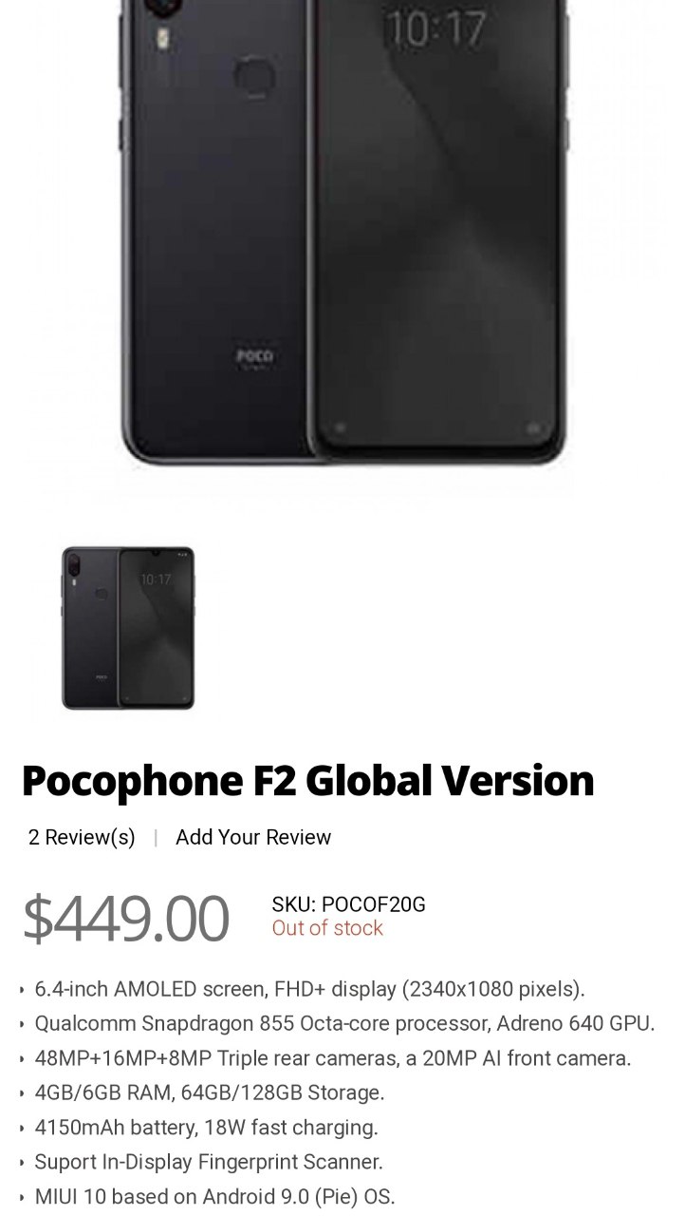Click the fingerprint sensor on phone back
The image size is (685, 1216).
(254, 74)
